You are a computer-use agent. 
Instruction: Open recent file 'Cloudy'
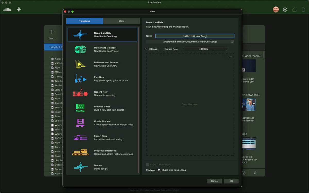tap(58, 77)
